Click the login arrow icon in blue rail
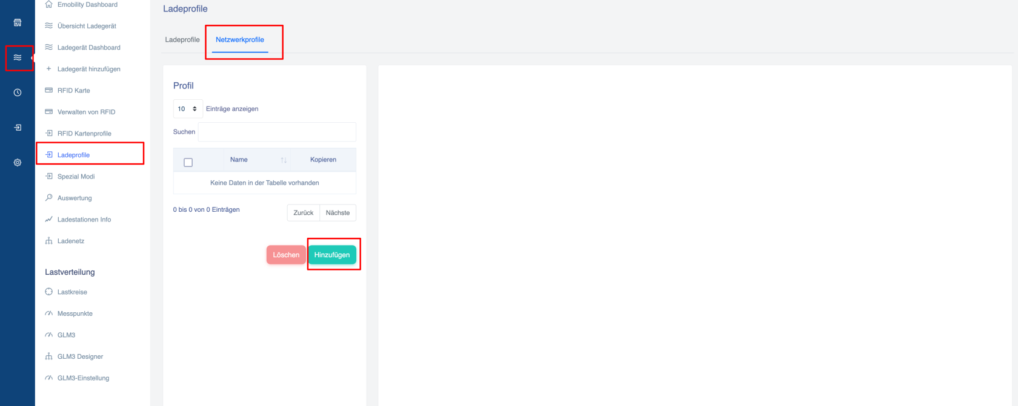 18,128
